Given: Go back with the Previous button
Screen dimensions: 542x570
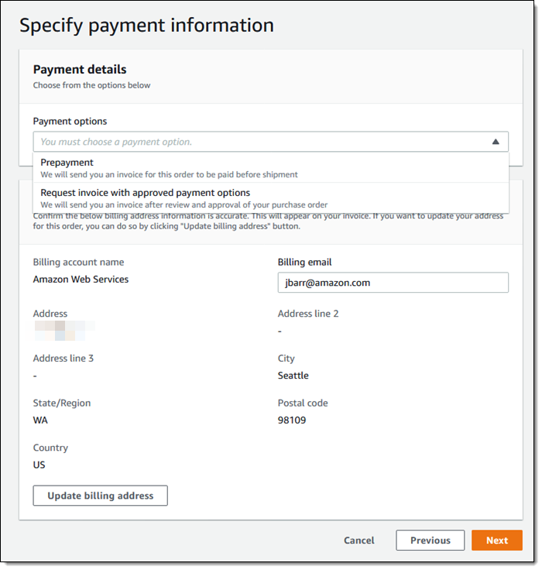Looking at the screenshot, I should click(x=430, y=541).
